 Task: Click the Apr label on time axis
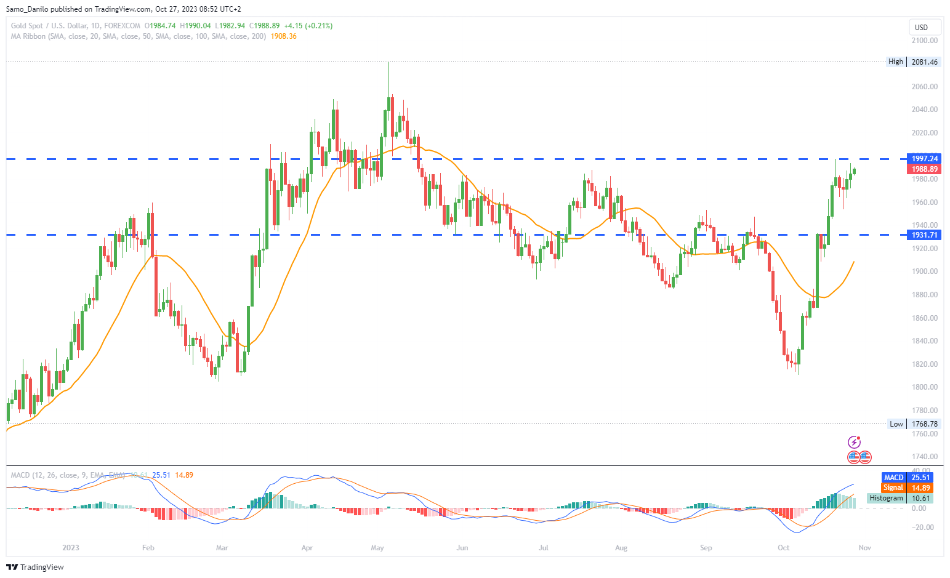[x=307, y=548]
